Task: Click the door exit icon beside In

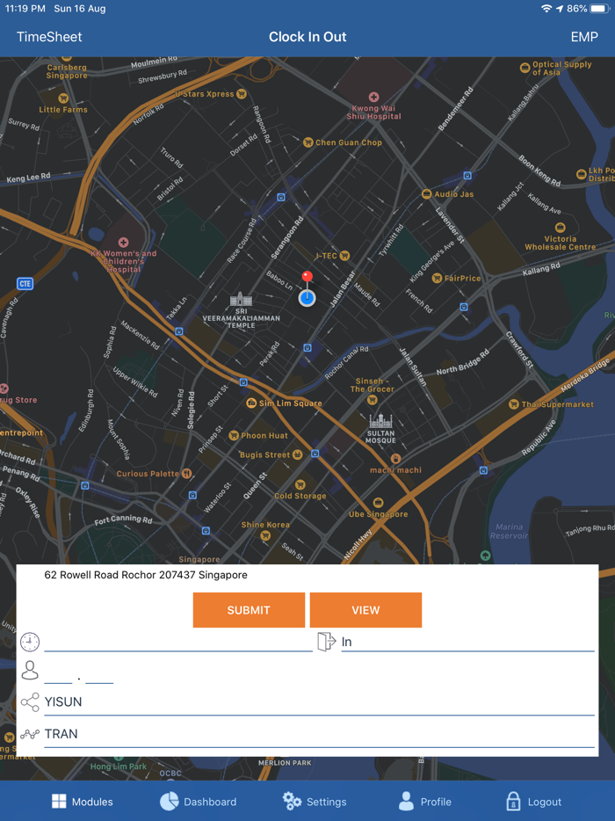Action: pos(327,642)
